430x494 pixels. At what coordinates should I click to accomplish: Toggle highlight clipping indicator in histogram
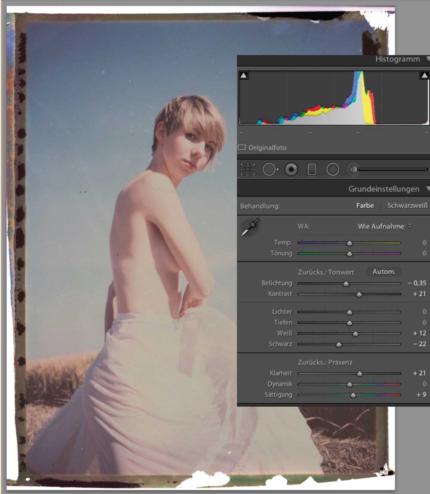click(424, 75)
